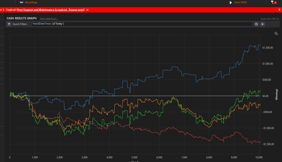The width and height of the screenshot is (282, 162).
Task: Click the -$500.00 axis label
Action: 267,112
